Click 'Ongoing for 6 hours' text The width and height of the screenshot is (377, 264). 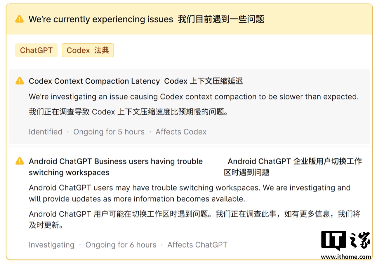tap(121, 245)
